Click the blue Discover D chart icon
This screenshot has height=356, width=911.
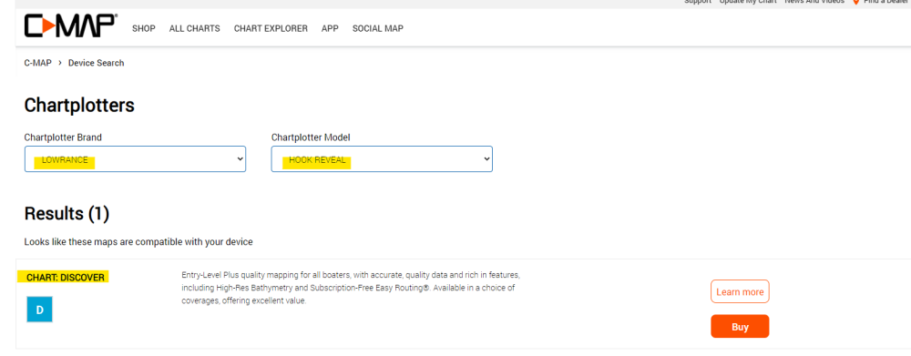click(39, 310)
